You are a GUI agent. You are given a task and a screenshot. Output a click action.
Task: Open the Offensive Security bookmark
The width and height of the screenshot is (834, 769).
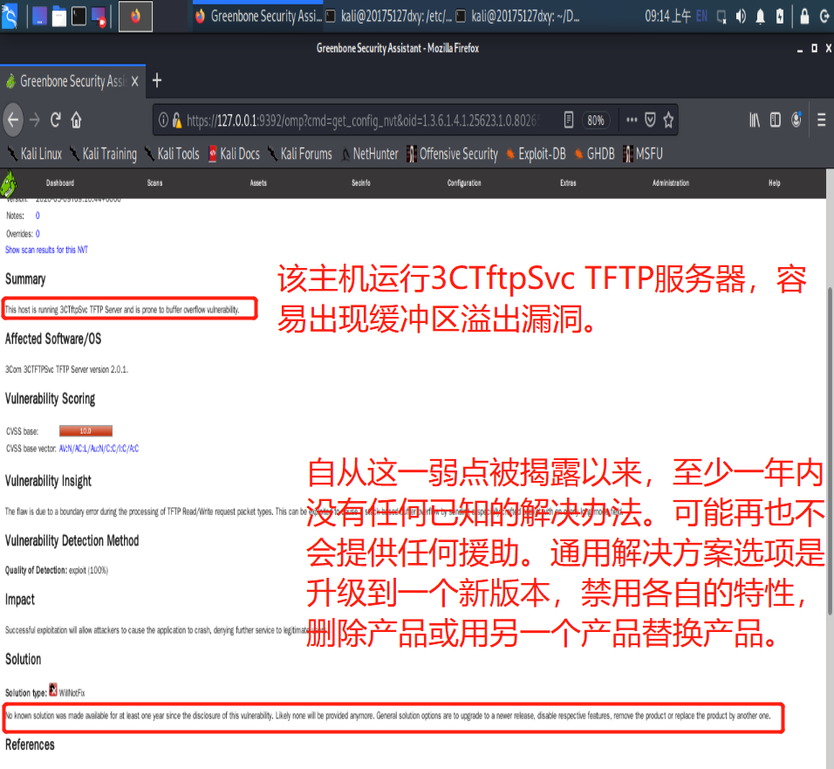[452, 154]
